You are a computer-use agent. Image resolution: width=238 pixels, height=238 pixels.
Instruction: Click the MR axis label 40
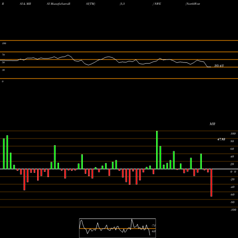(x=232, y=157)
